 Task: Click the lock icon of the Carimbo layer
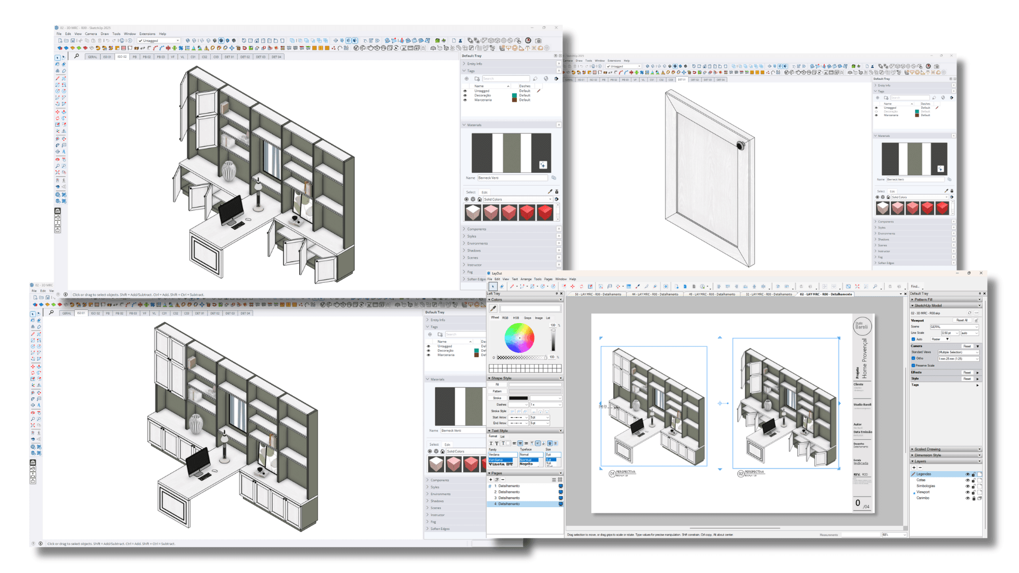click(974, 498)
